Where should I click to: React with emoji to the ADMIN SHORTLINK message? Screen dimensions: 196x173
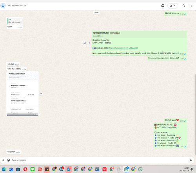click(x=85, y=43)
